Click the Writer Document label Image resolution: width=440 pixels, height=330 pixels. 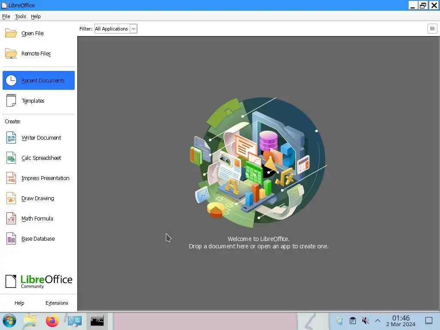tap(41, 138)
